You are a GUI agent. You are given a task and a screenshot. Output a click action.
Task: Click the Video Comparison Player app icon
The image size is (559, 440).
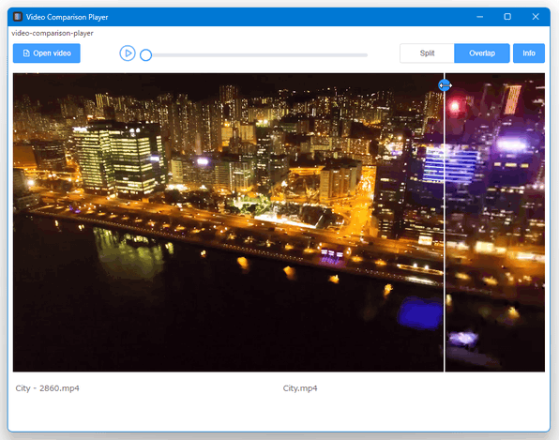18,17
